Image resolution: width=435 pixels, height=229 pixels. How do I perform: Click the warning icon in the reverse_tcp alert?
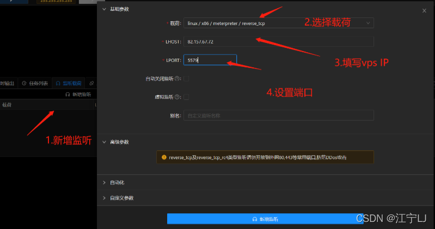[x=164, y=157]
